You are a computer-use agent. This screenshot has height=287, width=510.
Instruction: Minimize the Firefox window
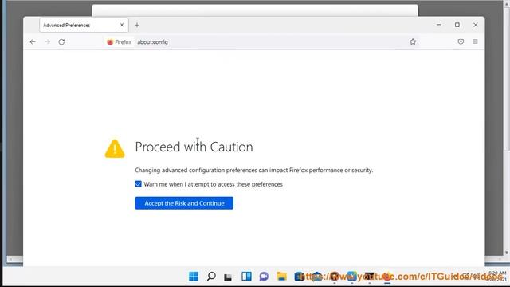tap(439, 25)
